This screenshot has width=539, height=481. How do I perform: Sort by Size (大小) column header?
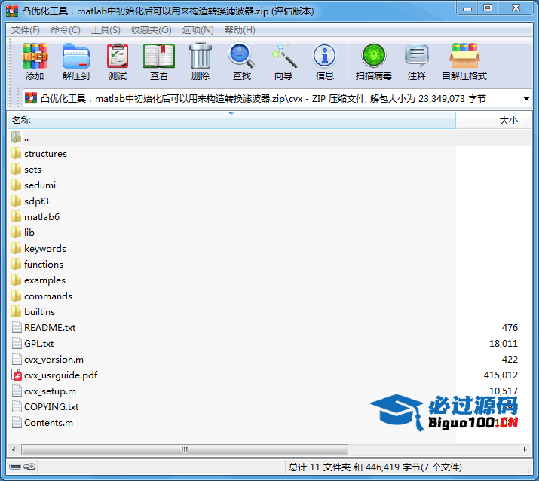[x=489, y=121]
